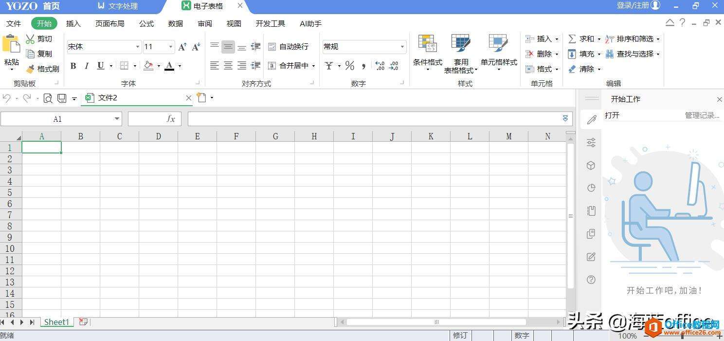
Task: Toggle bold formatting
Action: pos(73,66)
